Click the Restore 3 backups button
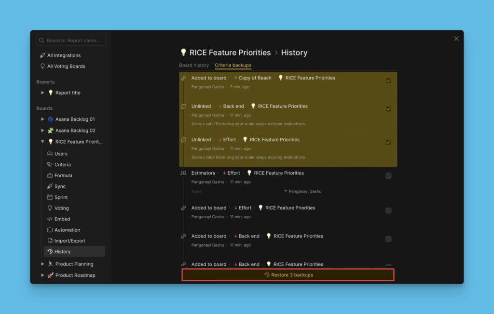 (x=288, y=275)
